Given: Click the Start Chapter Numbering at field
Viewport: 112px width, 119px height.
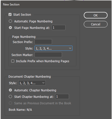Looking at the screenshot, I should point(62,97).
